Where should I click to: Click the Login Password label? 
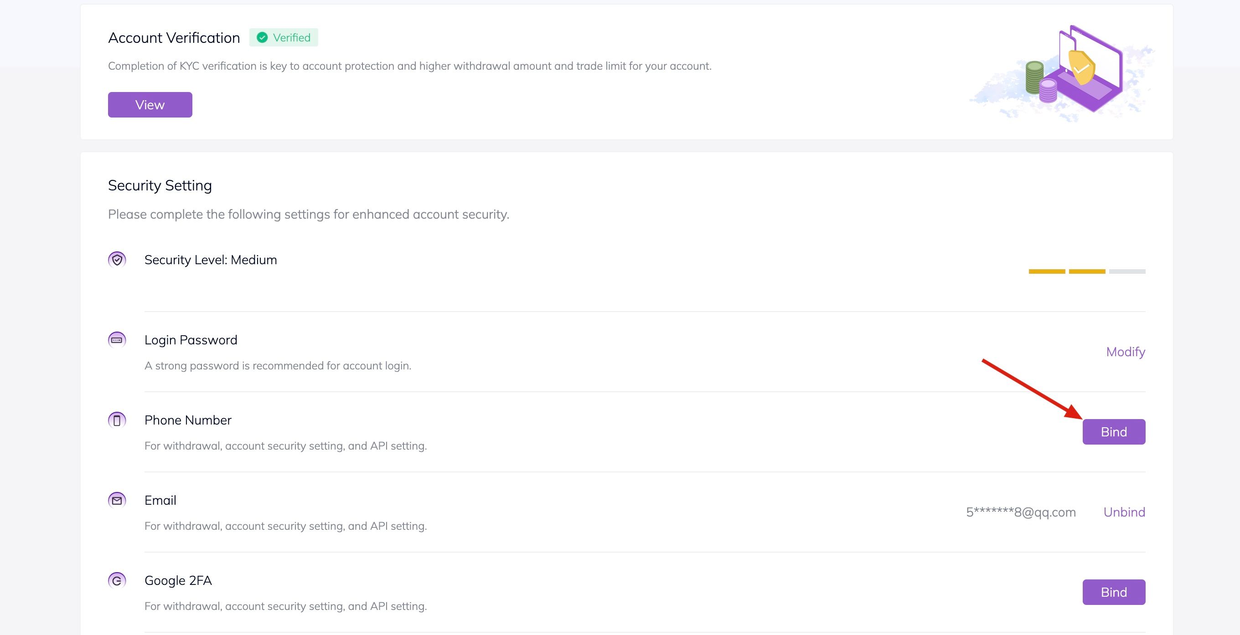[x=191, y=340]
